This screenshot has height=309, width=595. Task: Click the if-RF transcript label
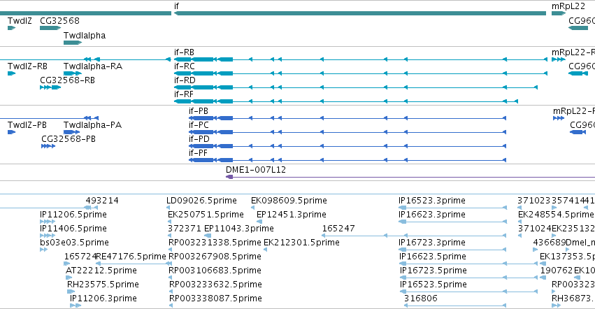[x=184, y=94]
